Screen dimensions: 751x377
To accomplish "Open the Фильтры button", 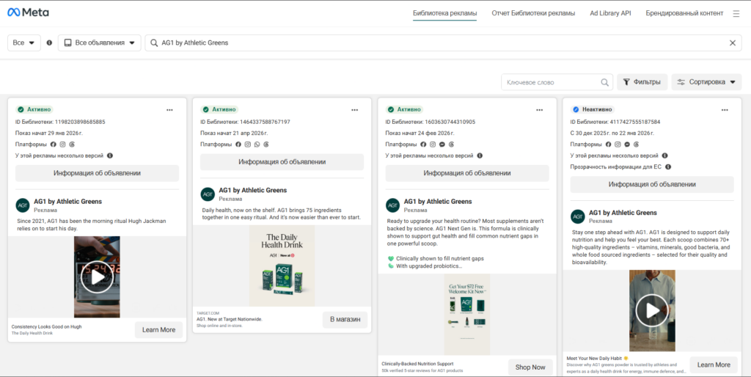I will coord(642,82).
